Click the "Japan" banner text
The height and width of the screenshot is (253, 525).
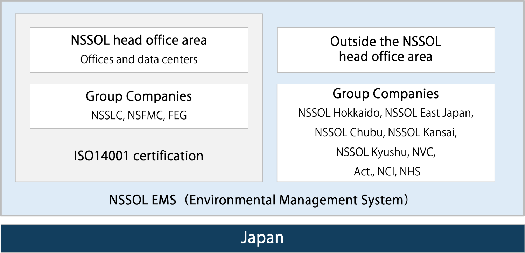tap(262, 238)
